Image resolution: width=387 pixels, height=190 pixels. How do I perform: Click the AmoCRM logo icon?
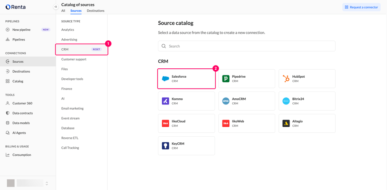(x=226, y=101)
